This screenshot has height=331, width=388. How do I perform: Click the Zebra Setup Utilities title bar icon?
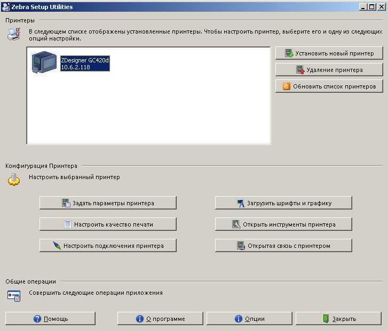5,7
